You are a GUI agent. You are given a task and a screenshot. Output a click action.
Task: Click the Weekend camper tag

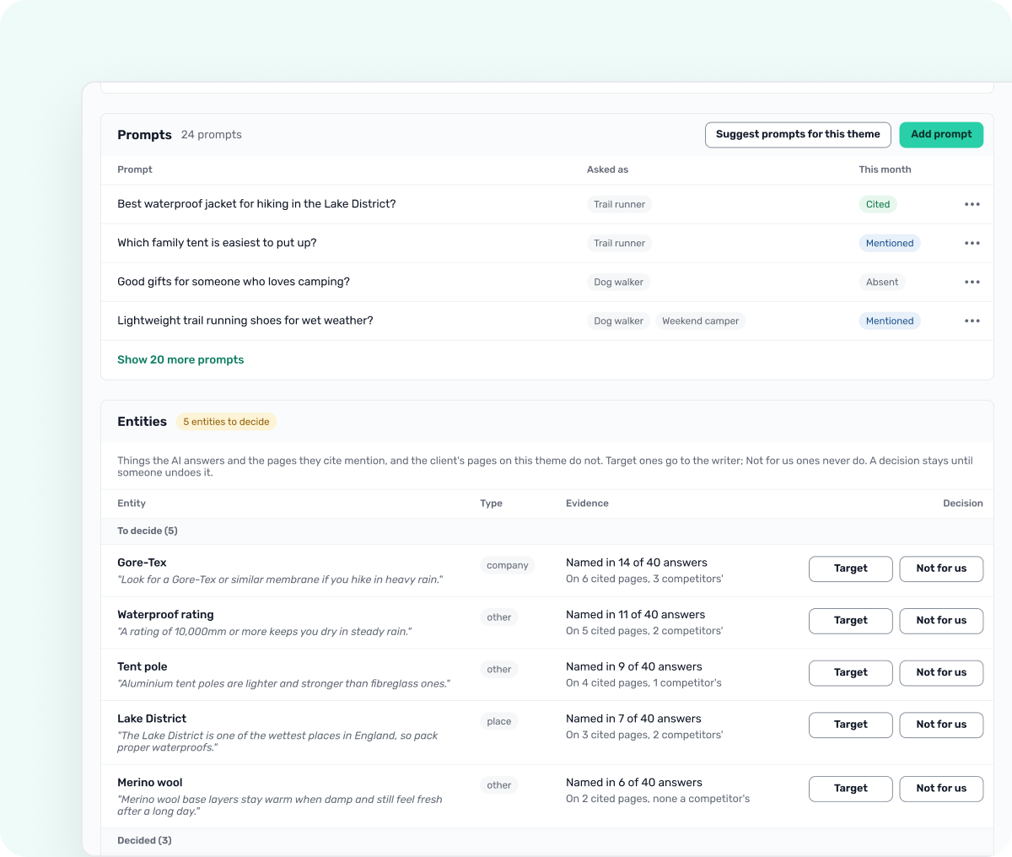pos(700,321)
